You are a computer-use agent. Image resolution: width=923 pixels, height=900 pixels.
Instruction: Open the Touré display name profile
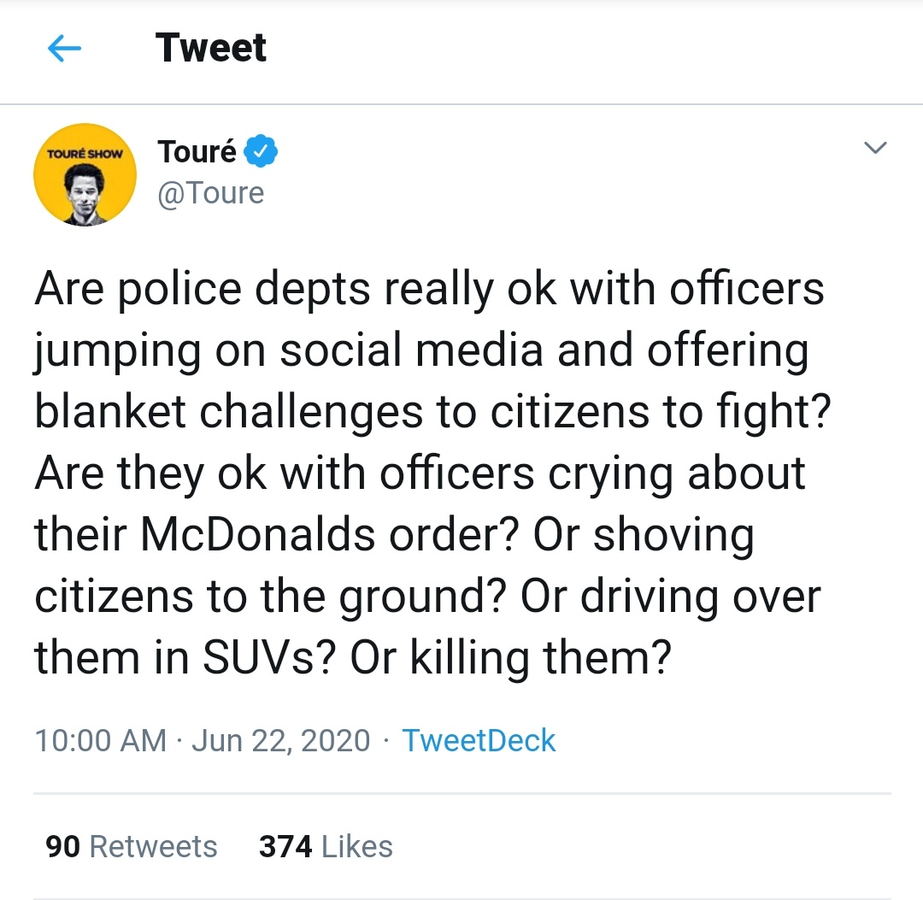click(197, 152)
